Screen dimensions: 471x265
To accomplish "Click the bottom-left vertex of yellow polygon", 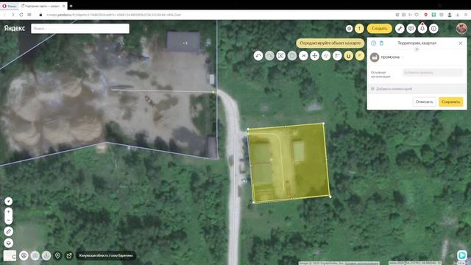I will (253, 202).
